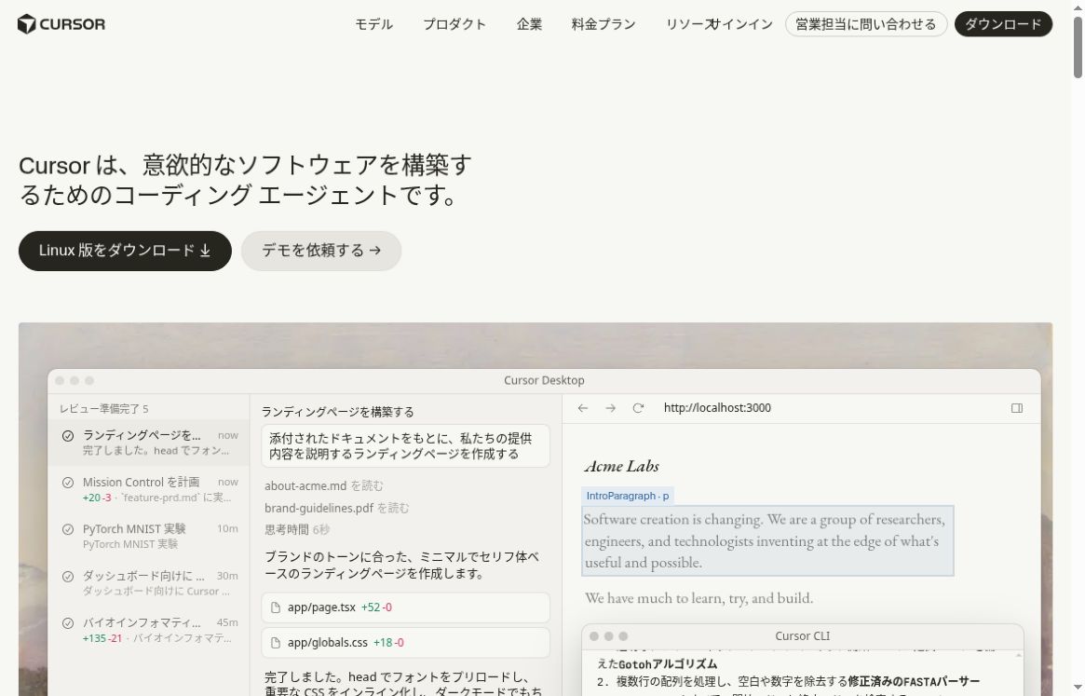Click file icon on app/globals.css chip
This screenshot has height=696, width=1085.
276,643
